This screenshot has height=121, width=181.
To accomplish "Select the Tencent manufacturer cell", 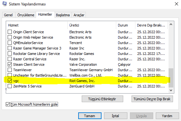I will tap(76, 43).
